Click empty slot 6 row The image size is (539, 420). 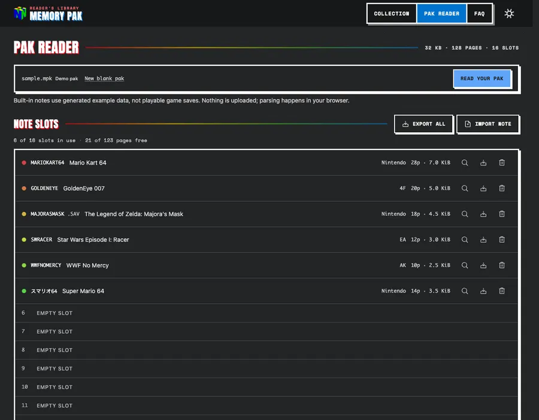267,313
